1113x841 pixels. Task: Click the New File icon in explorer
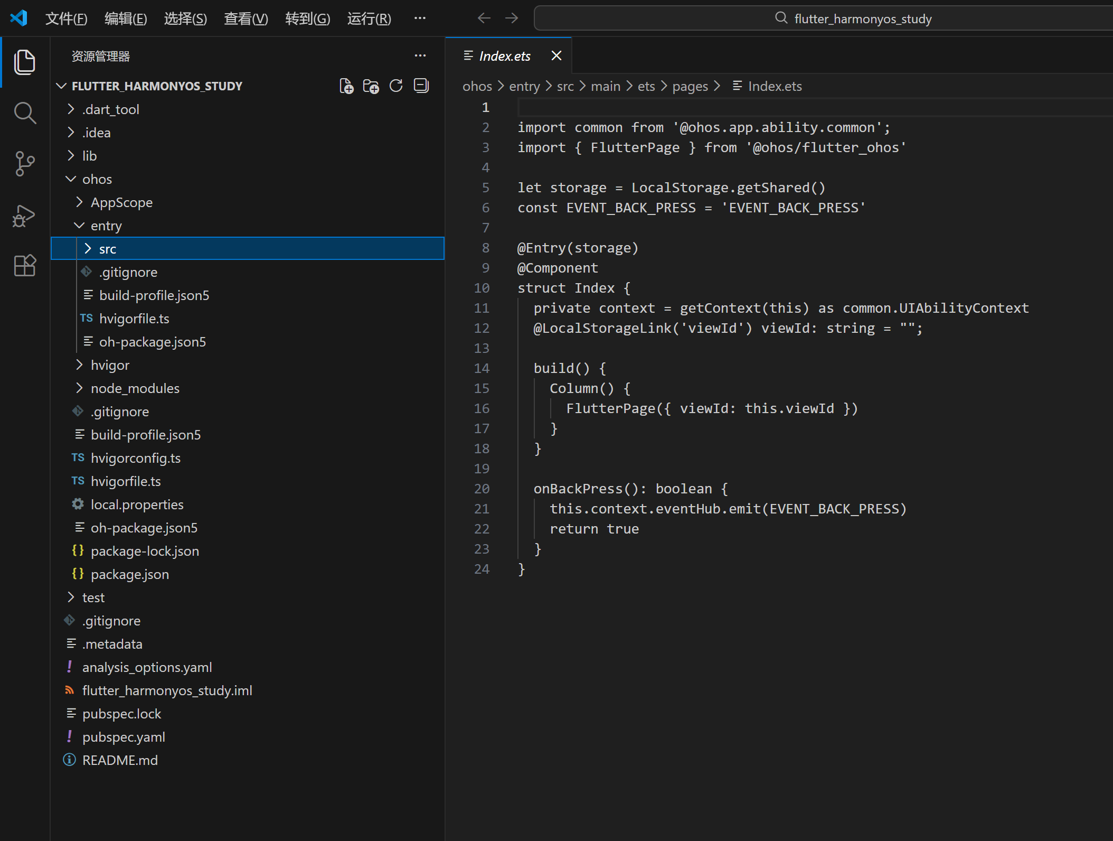(x=346, y=86)
